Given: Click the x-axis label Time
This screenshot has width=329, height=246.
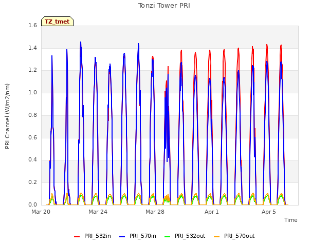Looking at the screenshot, I should [291, 220].
